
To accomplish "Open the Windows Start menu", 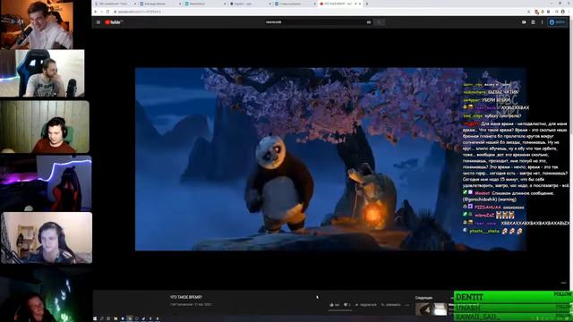I will click(95, 318).
